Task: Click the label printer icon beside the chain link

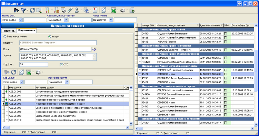Action: (63, 10)
